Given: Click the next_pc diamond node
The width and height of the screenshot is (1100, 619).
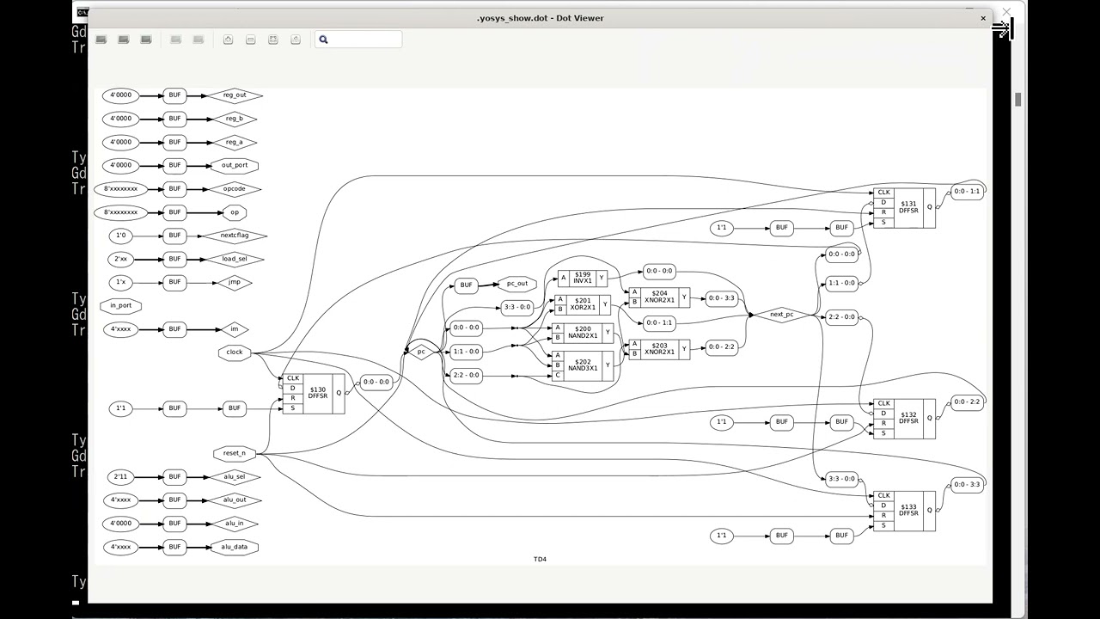Looking at the screenshot, I should pyautogui.click(x=782, y=315).
